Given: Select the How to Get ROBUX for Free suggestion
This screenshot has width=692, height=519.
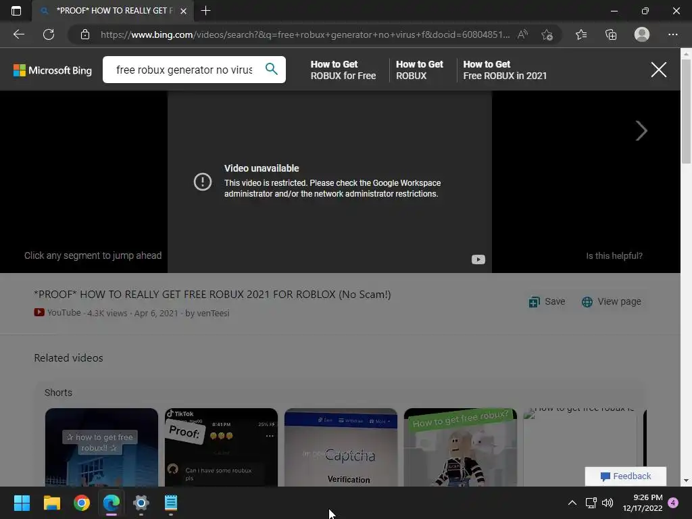Looking at the screenshot, I should (343, 70).
